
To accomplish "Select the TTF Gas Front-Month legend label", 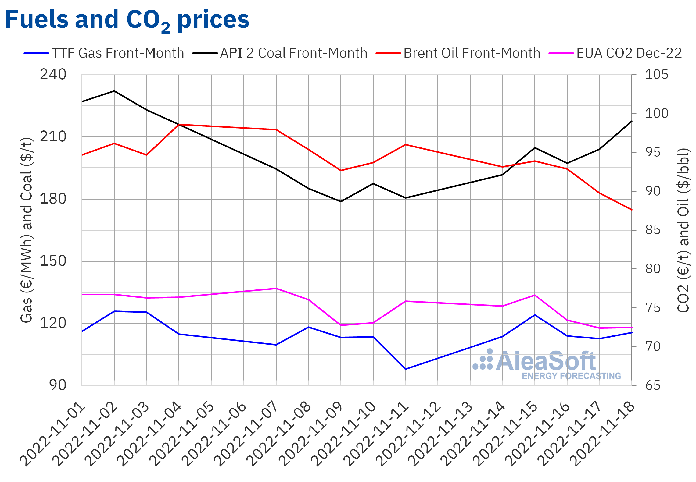I will coord(118,53).
